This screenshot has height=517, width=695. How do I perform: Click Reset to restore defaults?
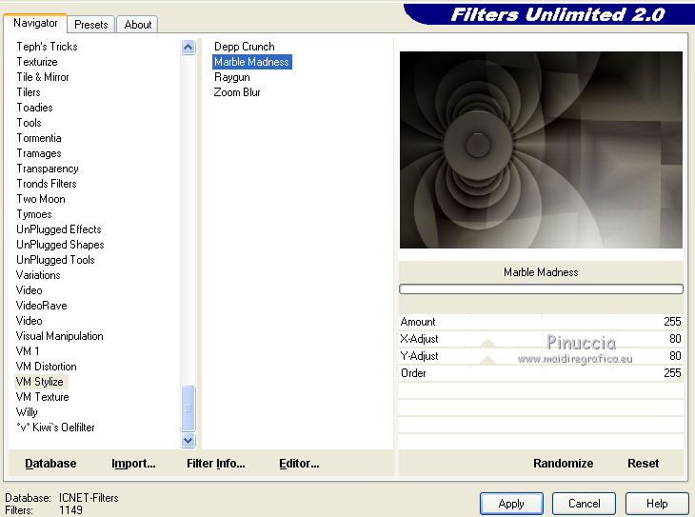644,464
